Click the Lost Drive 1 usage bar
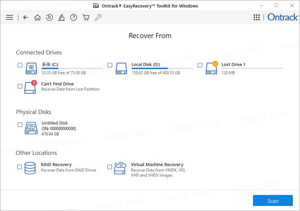This screenshot has width=300, height=211. pyautogui.click(x=252, y=68)
